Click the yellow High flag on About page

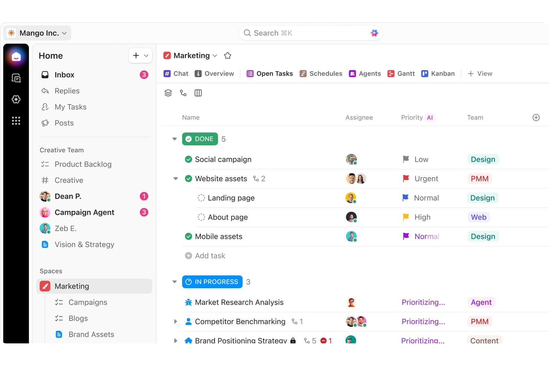tap(406, 217)
